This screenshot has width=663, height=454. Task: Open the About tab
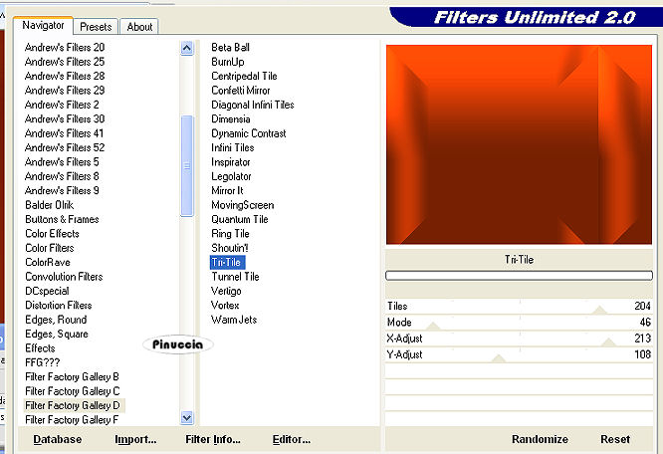pyautogui.click(x=139, y=27)
